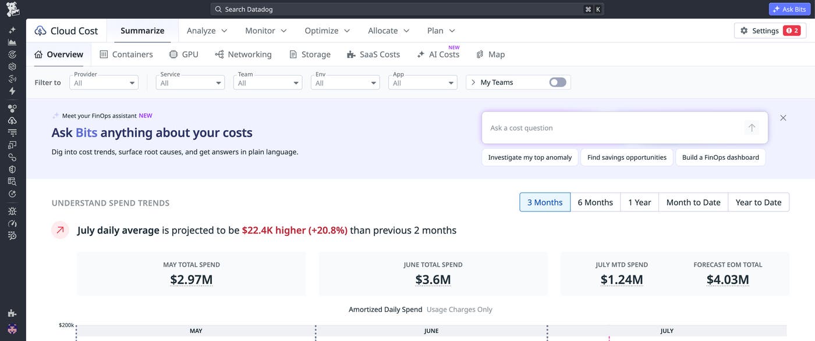Open Settings with 2 alerts
815x341 pixels.
pyautogui.click(x=770, y=31)
